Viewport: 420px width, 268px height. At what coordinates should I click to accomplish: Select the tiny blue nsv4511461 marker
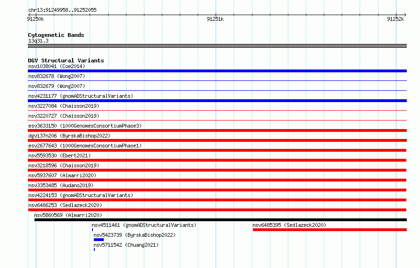tap(92, 230)
